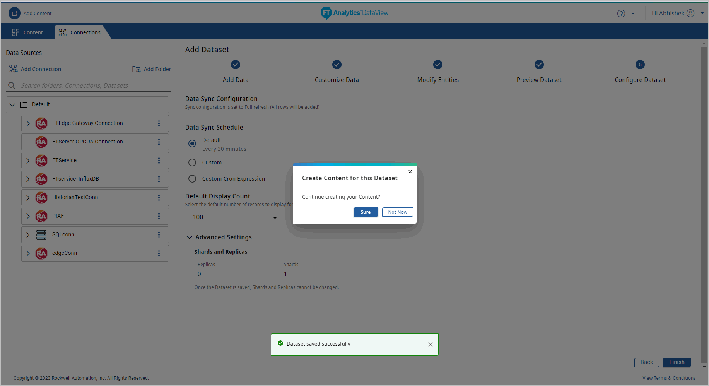Click the Not Now button
This screenshot has height=386, width=709.
(397, 212)
